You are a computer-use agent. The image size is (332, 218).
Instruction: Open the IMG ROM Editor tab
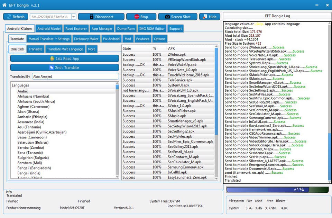pyautogui.click(x=152, y=29)
